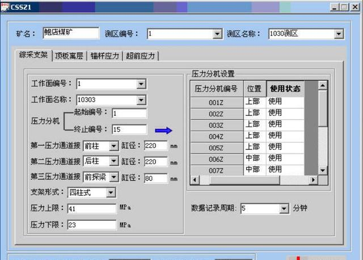
Task: Select row 004Z in the table
Action: [217, 137]
